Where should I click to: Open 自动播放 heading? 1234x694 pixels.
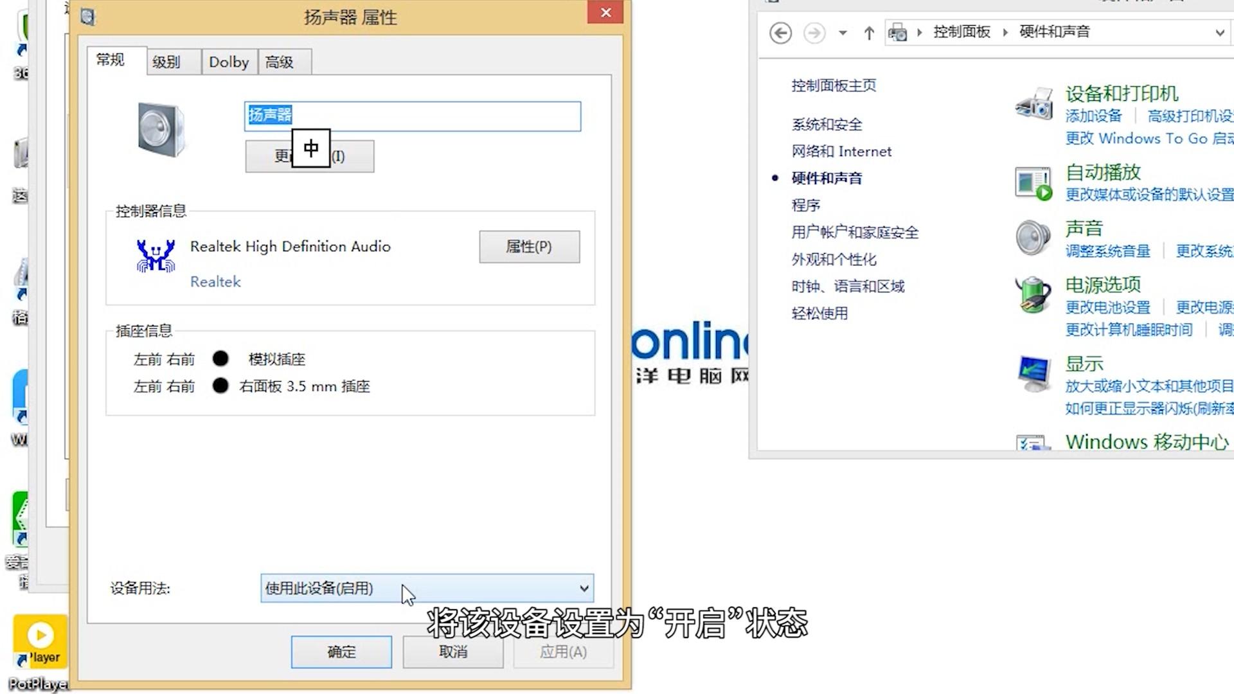click(x=1103, y=172)
